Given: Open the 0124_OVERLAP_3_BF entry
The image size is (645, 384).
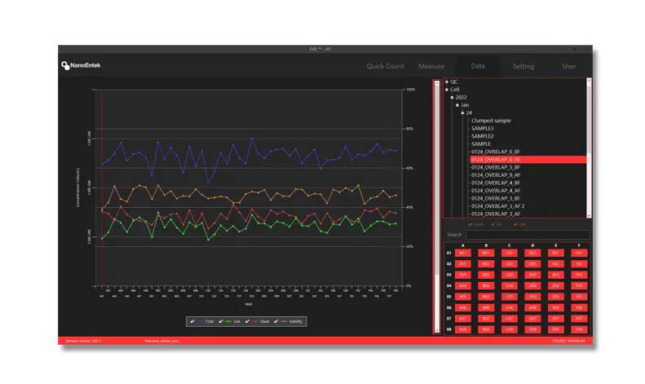Looking at the screenshot, I should [x=496, y=199].
